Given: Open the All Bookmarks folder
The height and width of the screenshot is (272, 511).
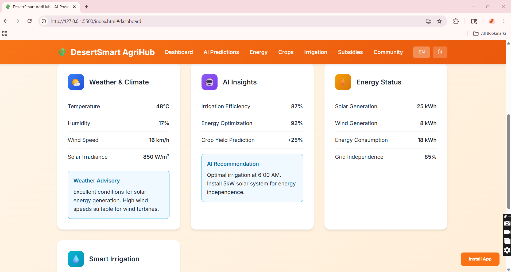Looking at the screenshot, I should tap(490, 33).
